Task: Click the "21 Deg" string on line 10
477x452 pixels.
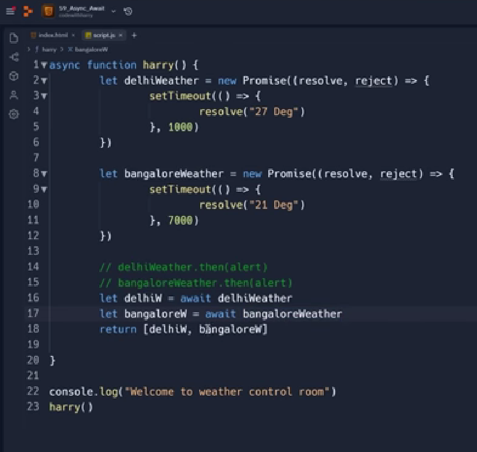Action: tap(274, 205)
